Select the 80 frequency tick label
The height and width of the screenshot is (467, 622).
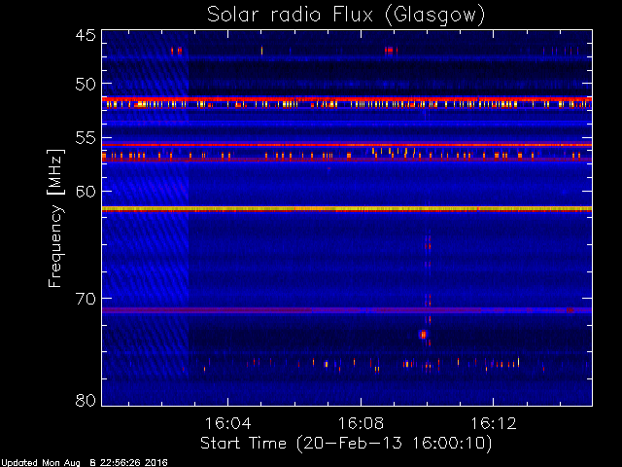[x=86, y=400]
